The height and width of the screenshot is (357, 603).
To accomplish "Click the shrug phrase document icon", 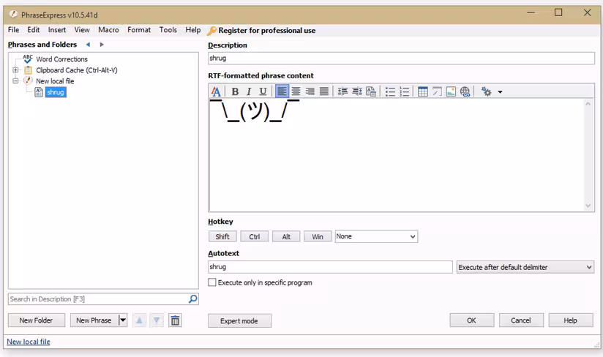I will [x=39, y=92].
